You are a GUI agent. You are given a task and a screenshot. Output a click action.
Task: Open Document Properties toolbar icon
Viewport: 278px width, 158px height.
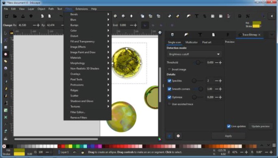coord(240,16)
